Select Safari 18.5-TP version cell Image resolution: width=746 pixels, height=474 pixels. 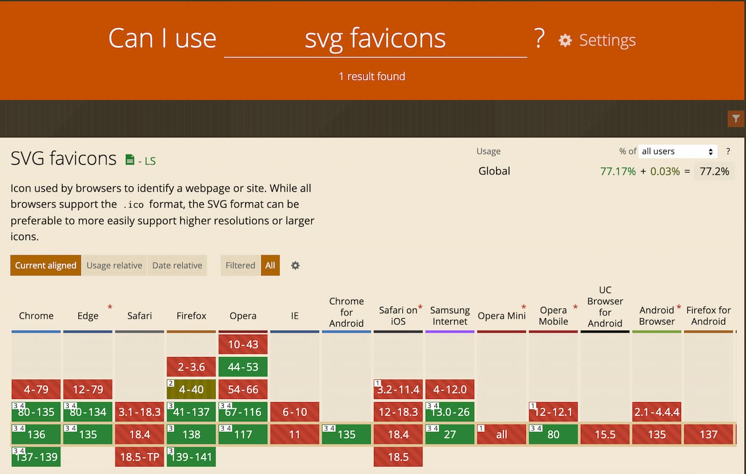tap(140, 457)
